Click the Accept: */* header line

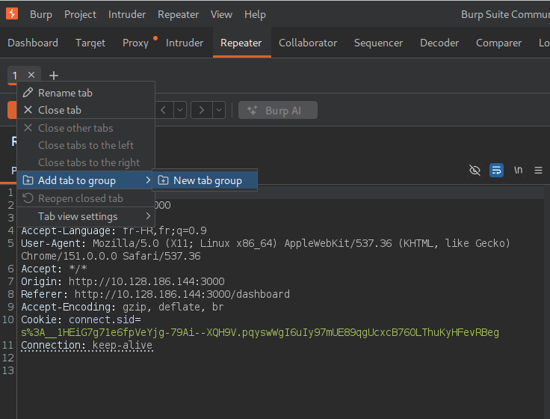(x=54, y=269)
